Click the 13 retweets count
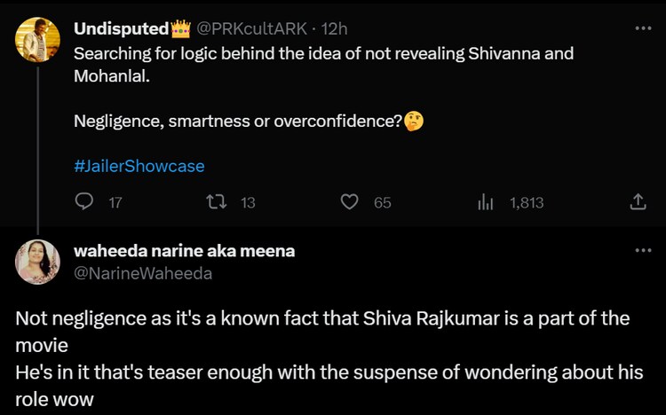 coord(248,203)
